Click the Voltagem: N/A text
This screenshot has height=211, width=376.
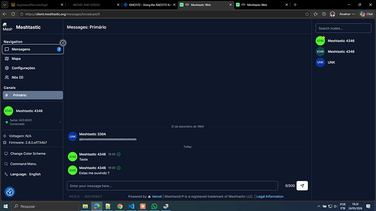[20, 136]
